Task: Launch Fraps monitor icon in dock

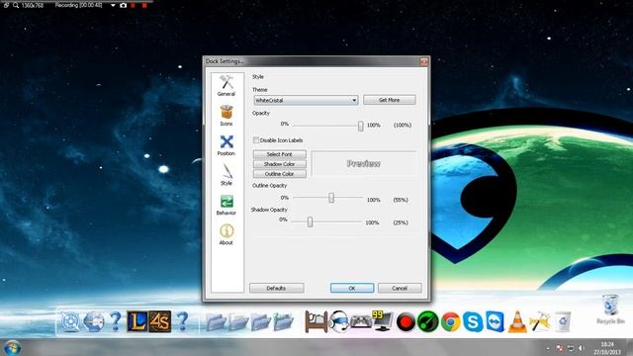Action: (383, 321)
